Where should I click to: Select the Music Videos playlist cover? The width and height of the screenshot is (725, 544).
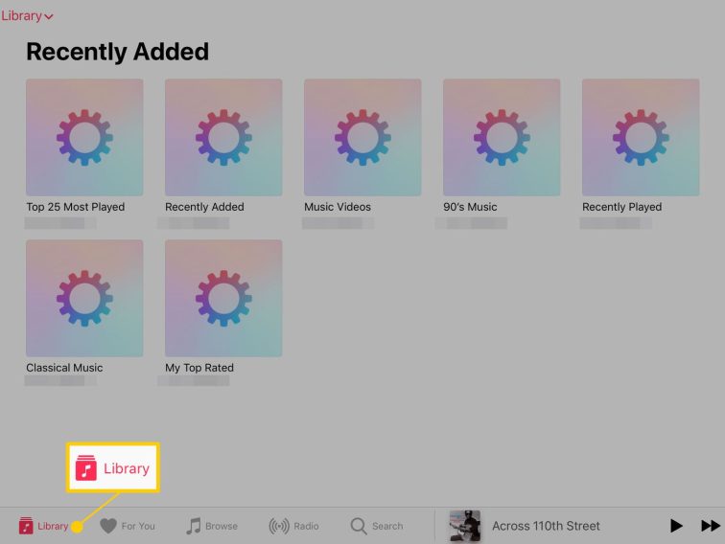tap(362, 137)
